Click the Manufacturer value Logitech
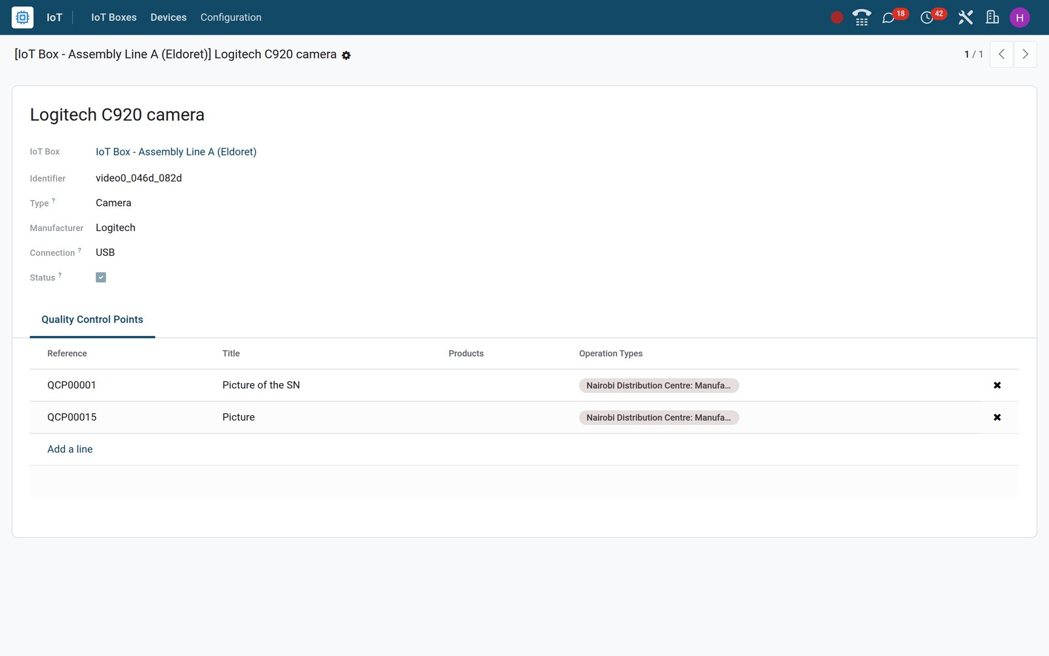This screenshot has height=656, width=1049. [115, 228]
